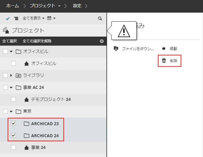The image size is (203, 157).
Task: Click the top-level オフィスビル folder icon
Action: tap(18, 51)
